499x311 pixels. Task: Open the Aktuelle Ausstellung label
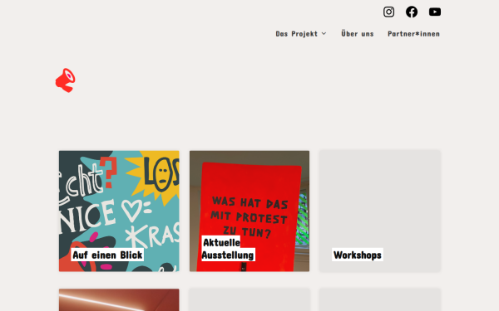228,249
